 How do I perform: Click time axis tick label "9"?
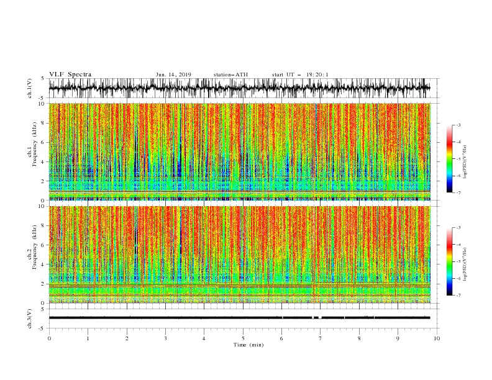398,338
